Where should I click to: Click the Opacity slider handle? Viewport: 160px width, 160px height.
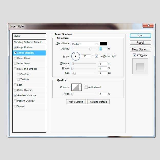90,49
